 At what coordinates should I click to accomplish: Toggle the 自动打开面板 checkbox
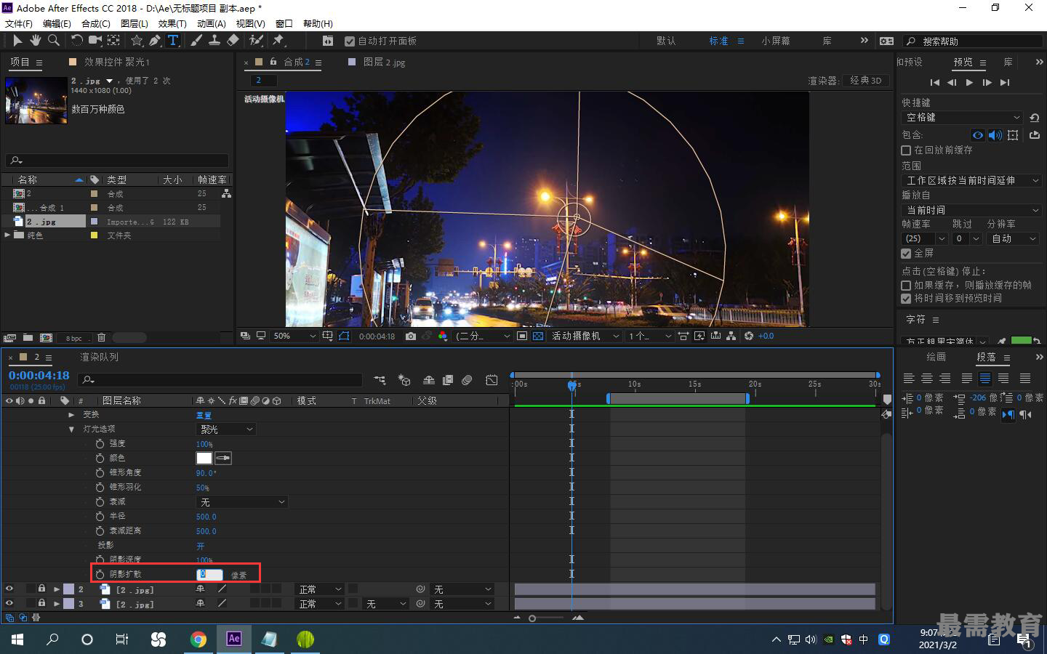tap(350, 41)
